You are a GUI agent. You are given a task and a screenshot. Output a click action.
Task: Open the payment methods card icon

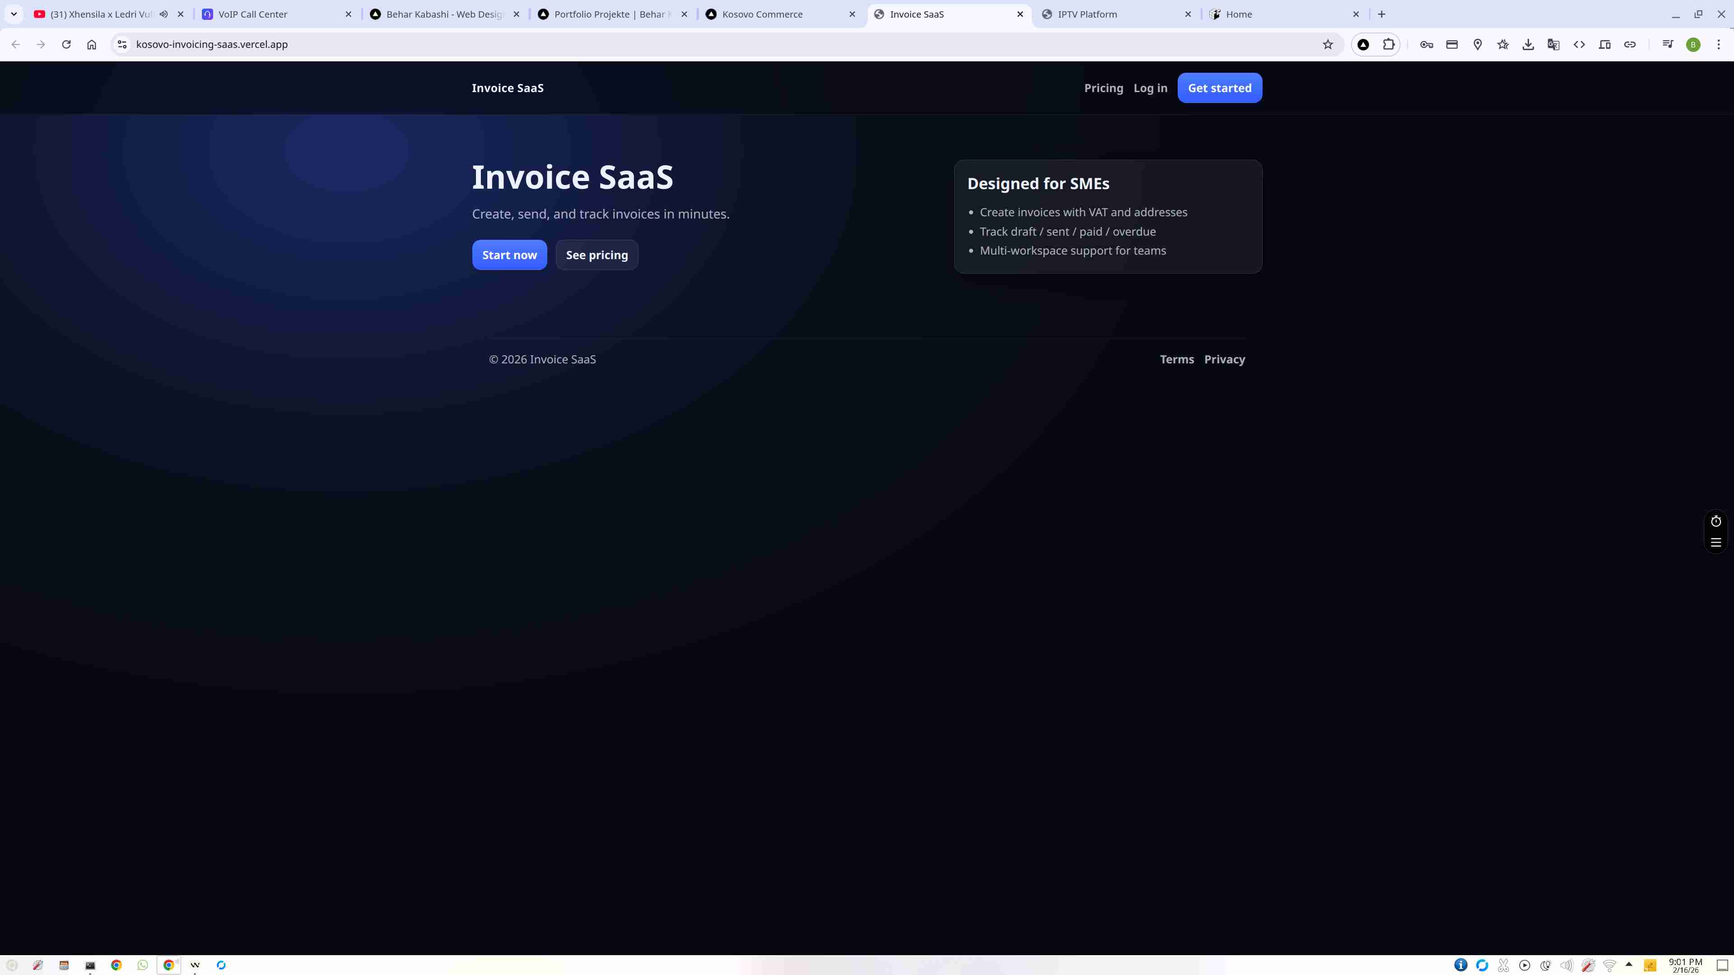pos(1452,44)
